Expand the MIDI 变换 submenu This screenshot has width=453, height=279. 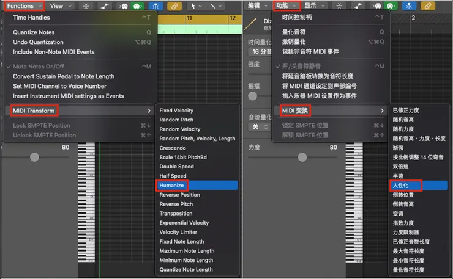(330, 111)
